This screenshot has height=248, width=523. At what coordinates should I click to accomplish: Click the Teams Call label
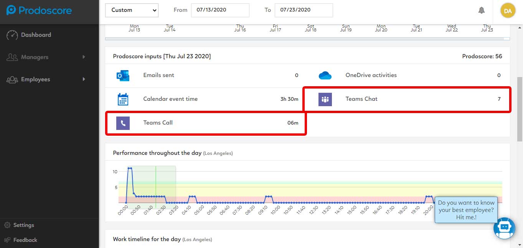pos(158,123)
